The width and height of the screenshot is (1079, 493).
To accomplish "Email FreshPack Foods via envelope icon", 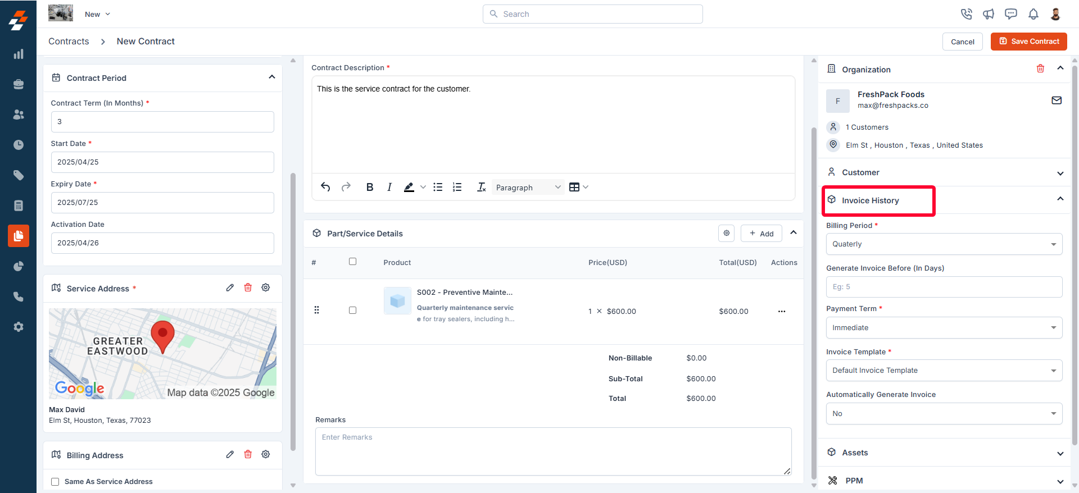I will click(1057, 101).
